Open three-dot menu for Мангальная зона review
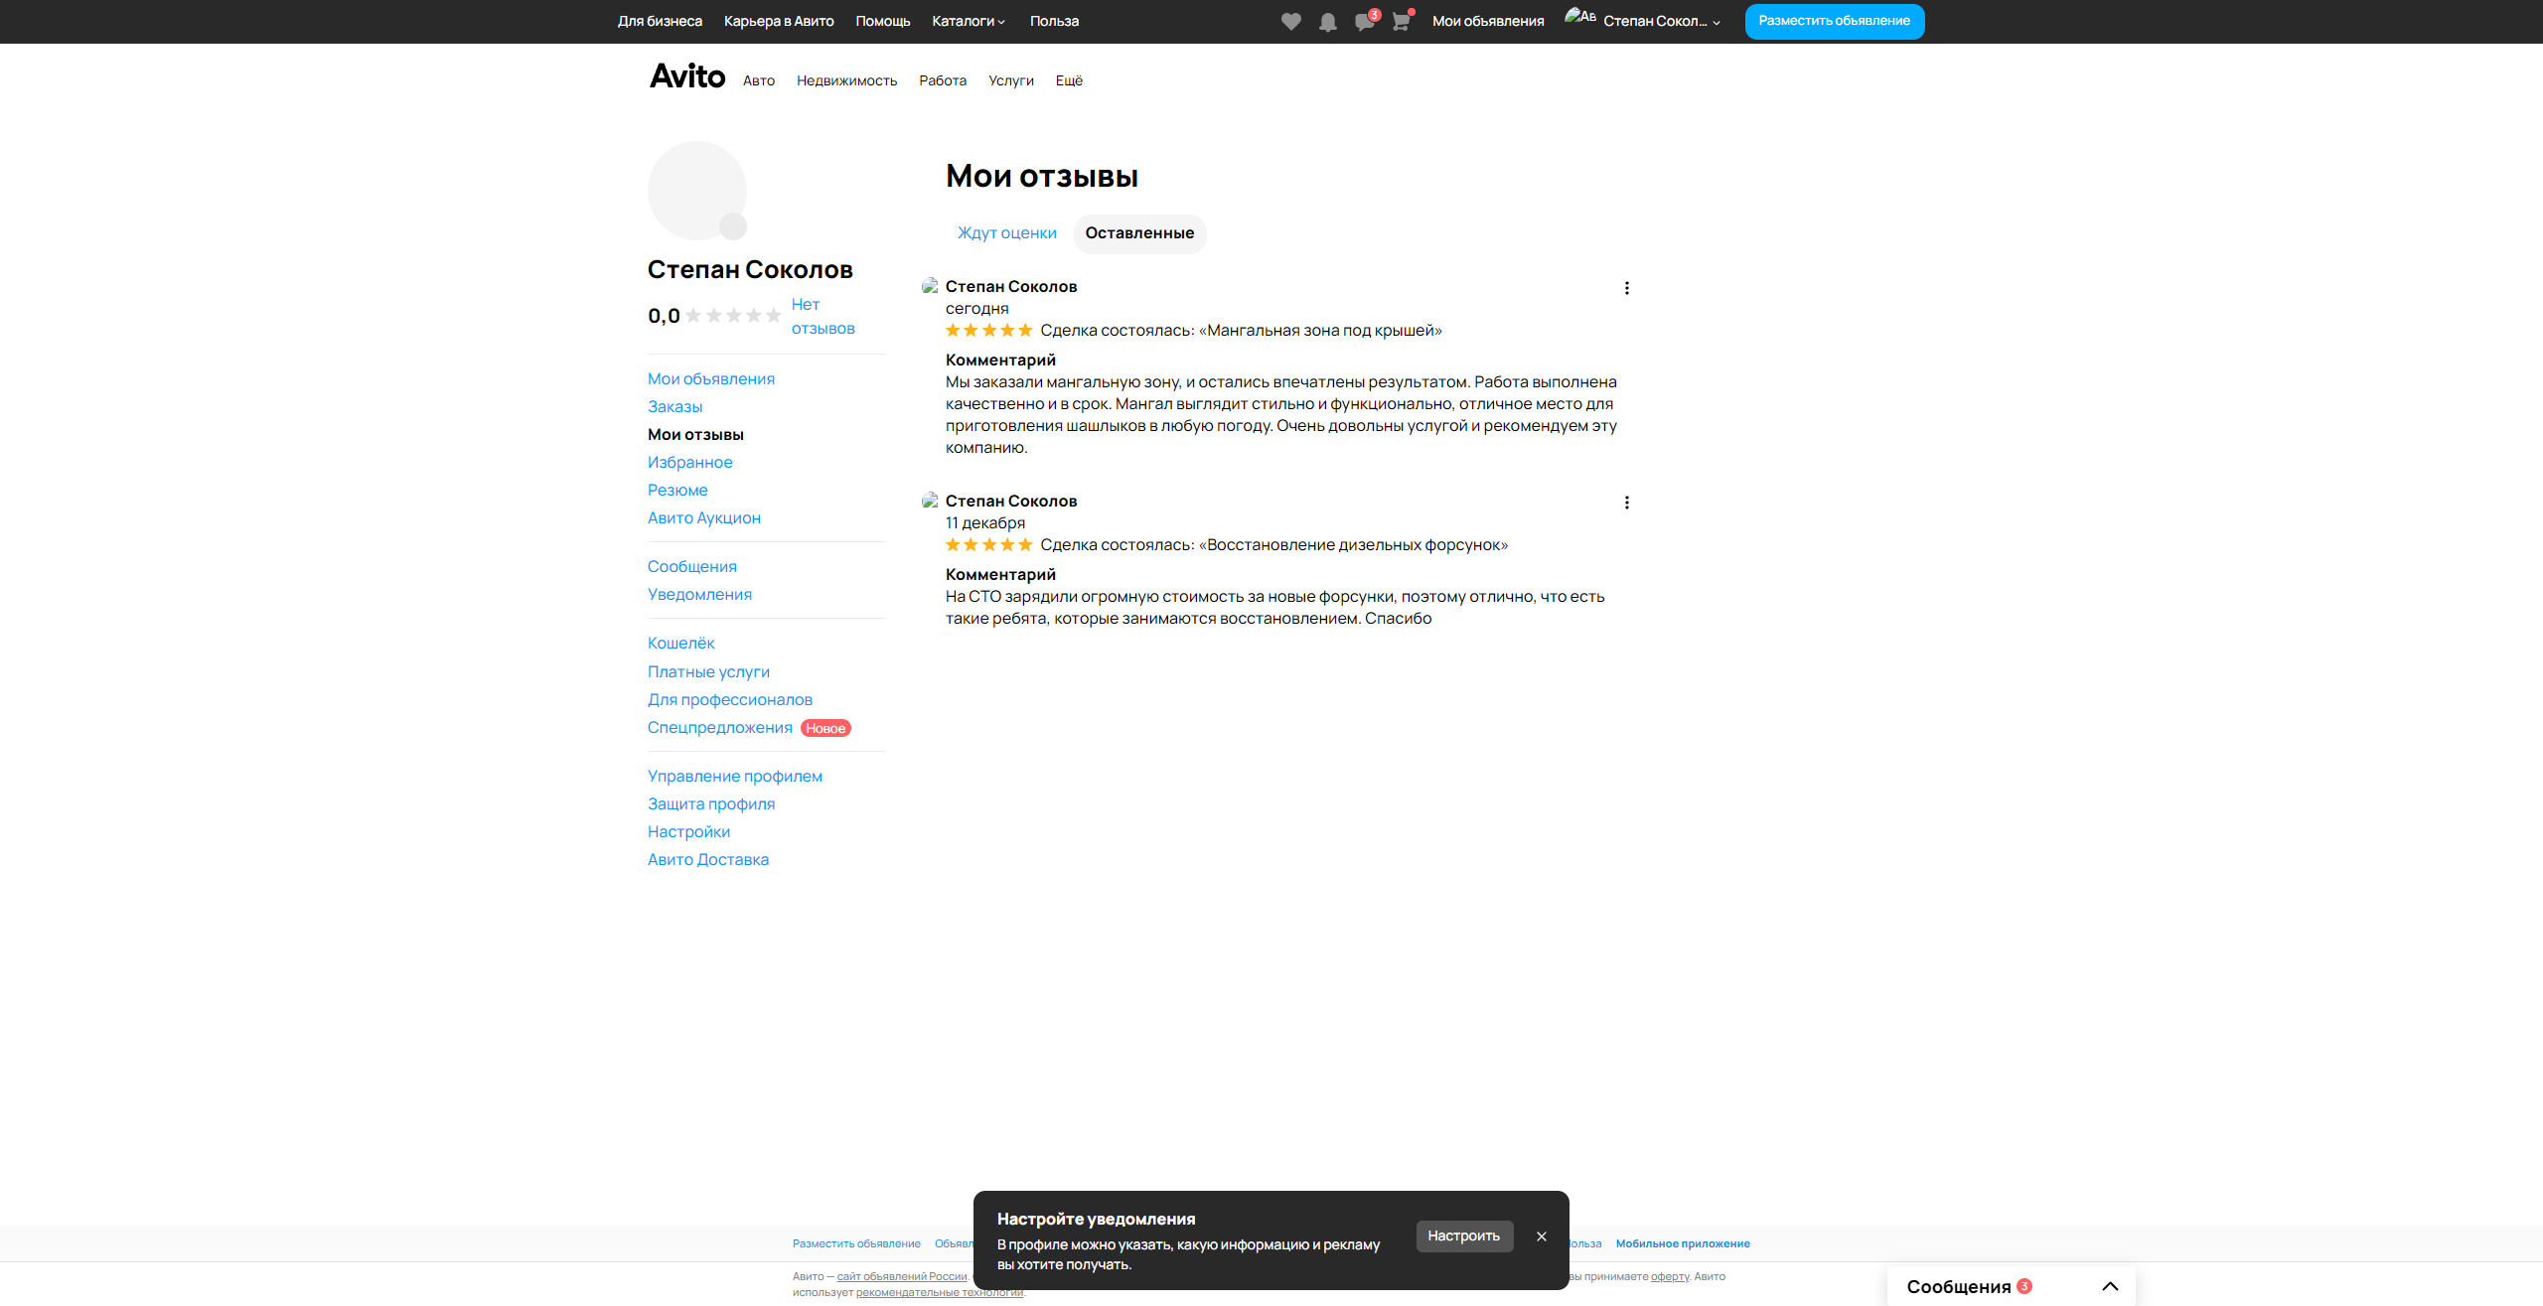The height and width of the screenshot is (1306, 2543). [1626, 288]
